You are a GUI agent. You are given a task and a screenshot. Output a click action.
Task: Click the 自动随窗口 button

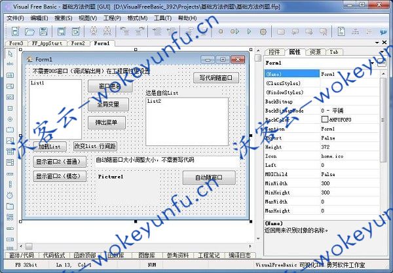point(209,177)
